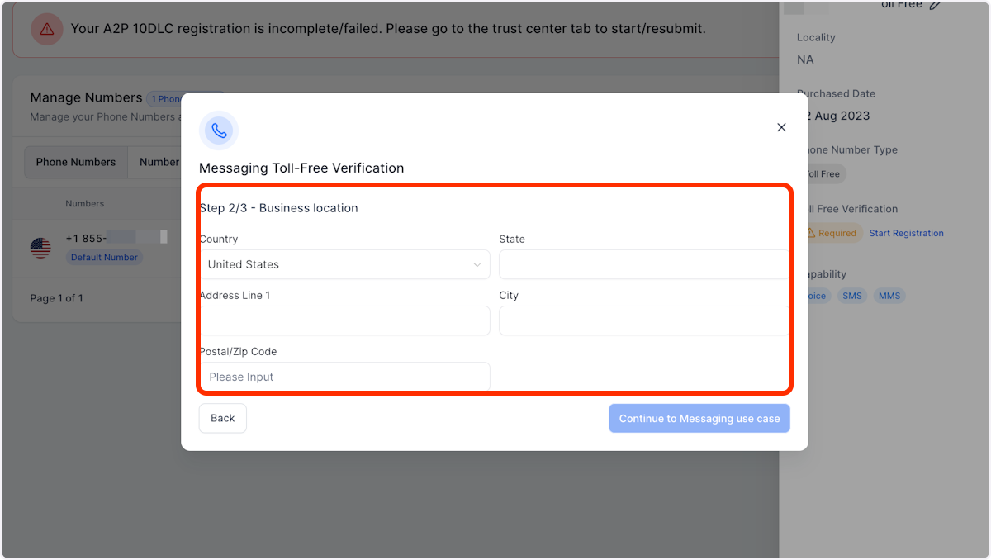The width and height of the screenshot is (991, 560).
Task: Click the Back button in the dialog
Action: (x=222, y=418)
